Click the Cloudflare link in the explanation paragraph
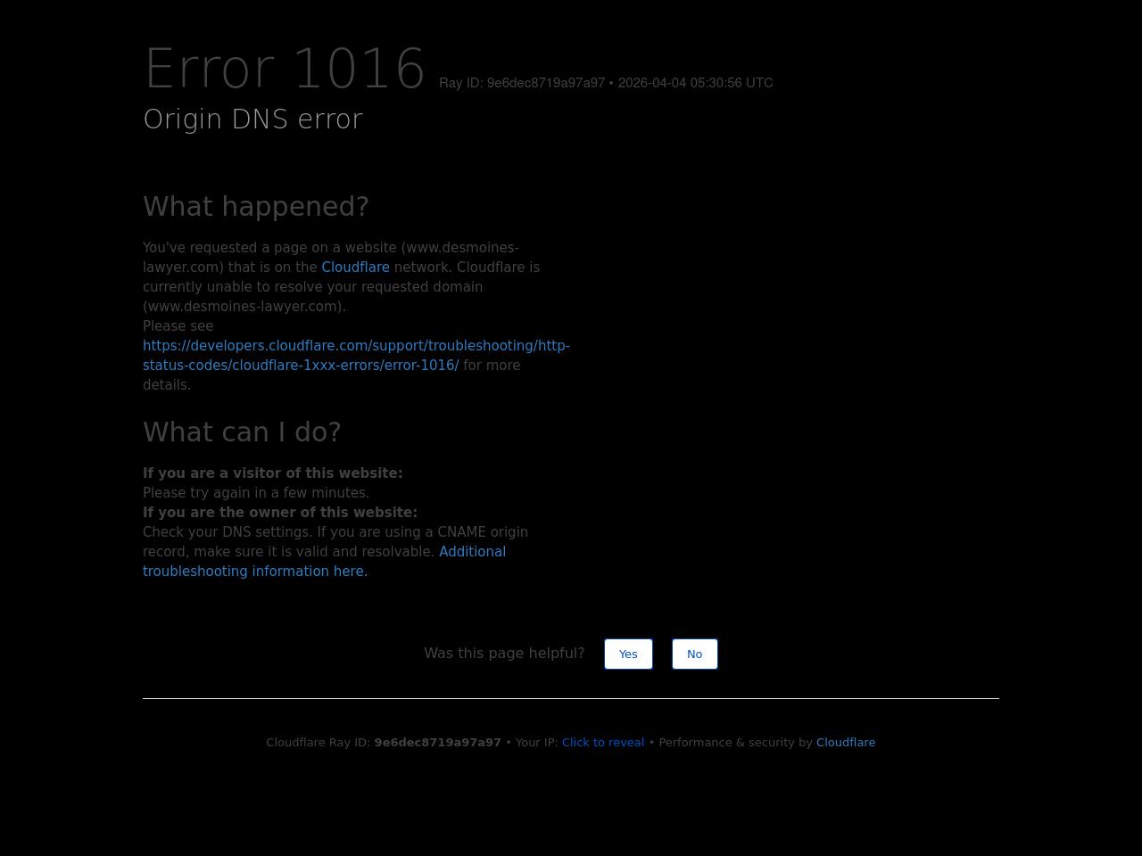 tap(355, 267)
